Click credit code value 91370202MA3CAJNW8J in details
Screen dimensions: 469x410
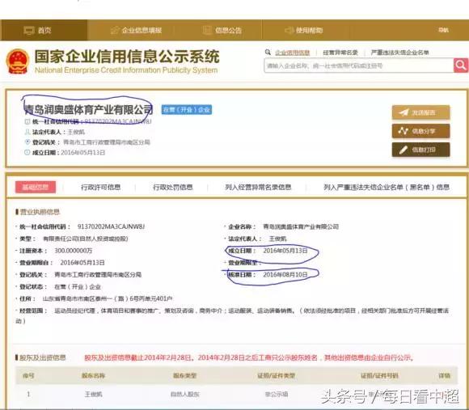111,226
